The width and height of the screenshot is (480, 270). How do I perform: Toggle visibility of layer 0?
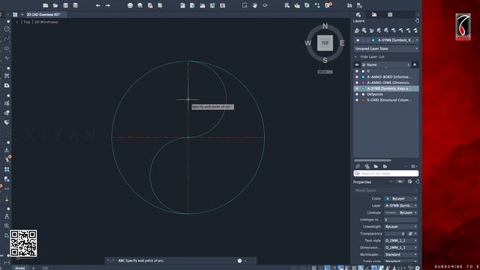[357, 71]
